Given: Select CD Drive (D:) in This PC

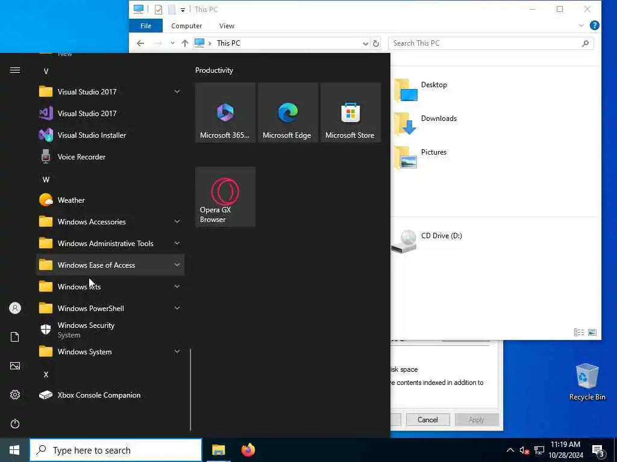Looking at the screenshot, I should [427, 241].
